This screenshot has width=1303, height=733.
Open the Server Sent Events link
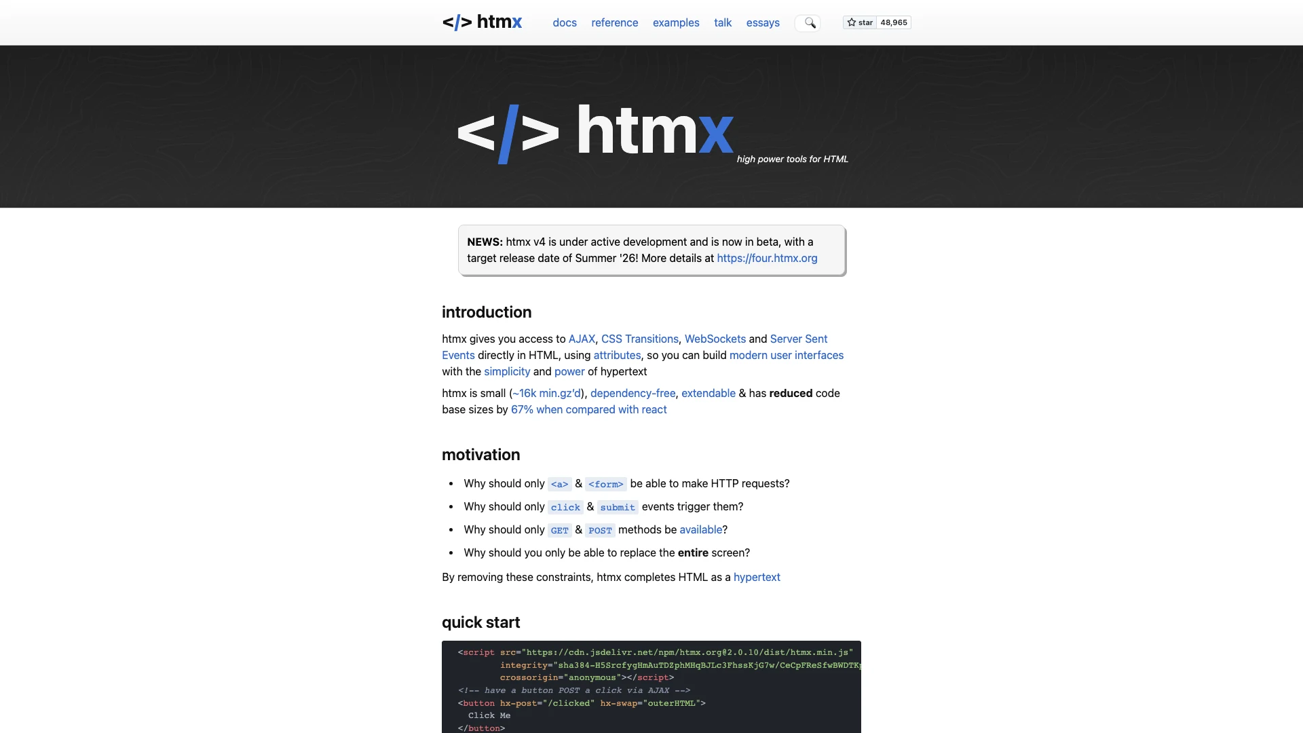[799, 339]
